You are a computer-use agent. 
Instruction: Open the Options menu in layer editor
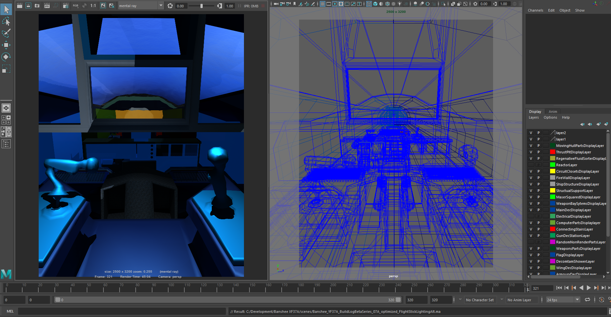pos(550,117)
